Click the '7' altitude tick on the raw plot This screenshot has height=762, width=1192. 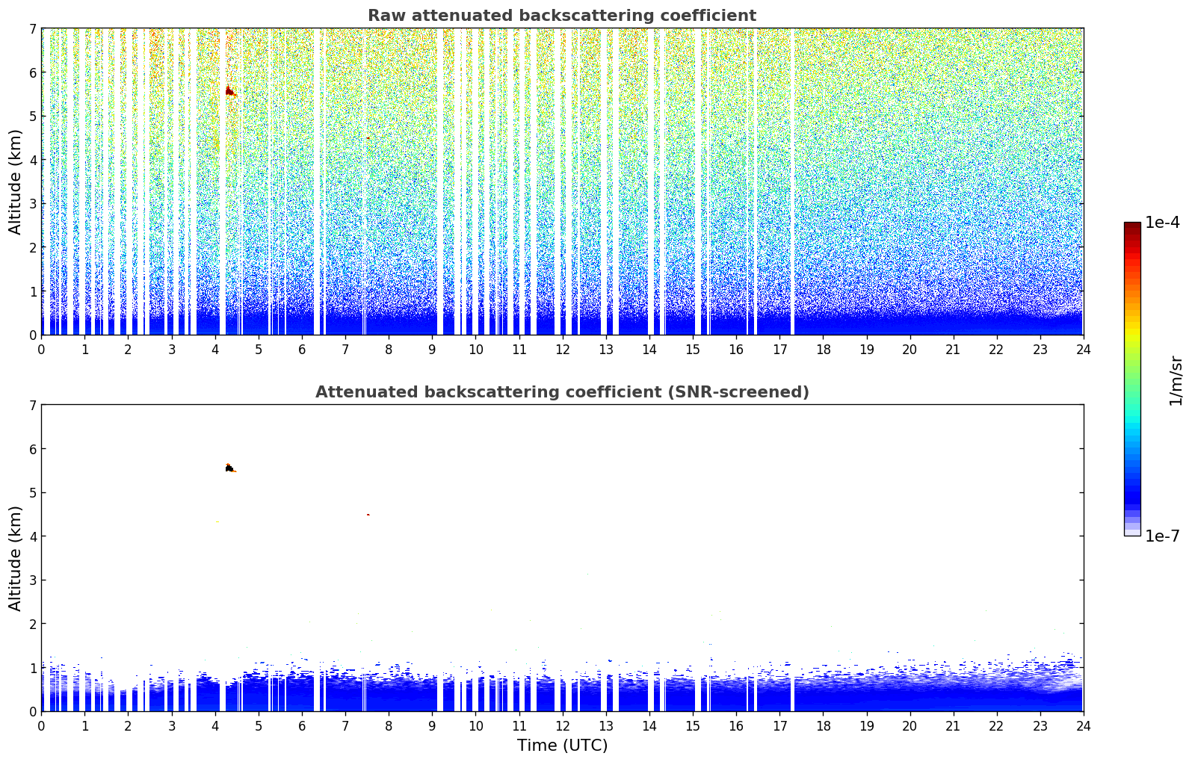[x=33, y=28]
